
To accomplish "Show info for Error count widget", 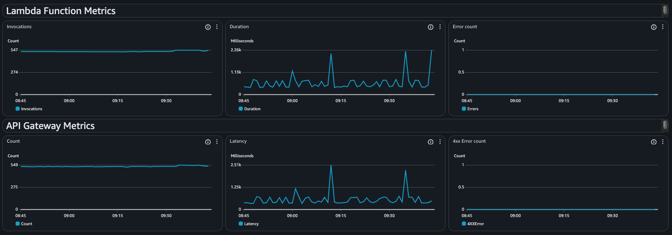I will (654, 27).
